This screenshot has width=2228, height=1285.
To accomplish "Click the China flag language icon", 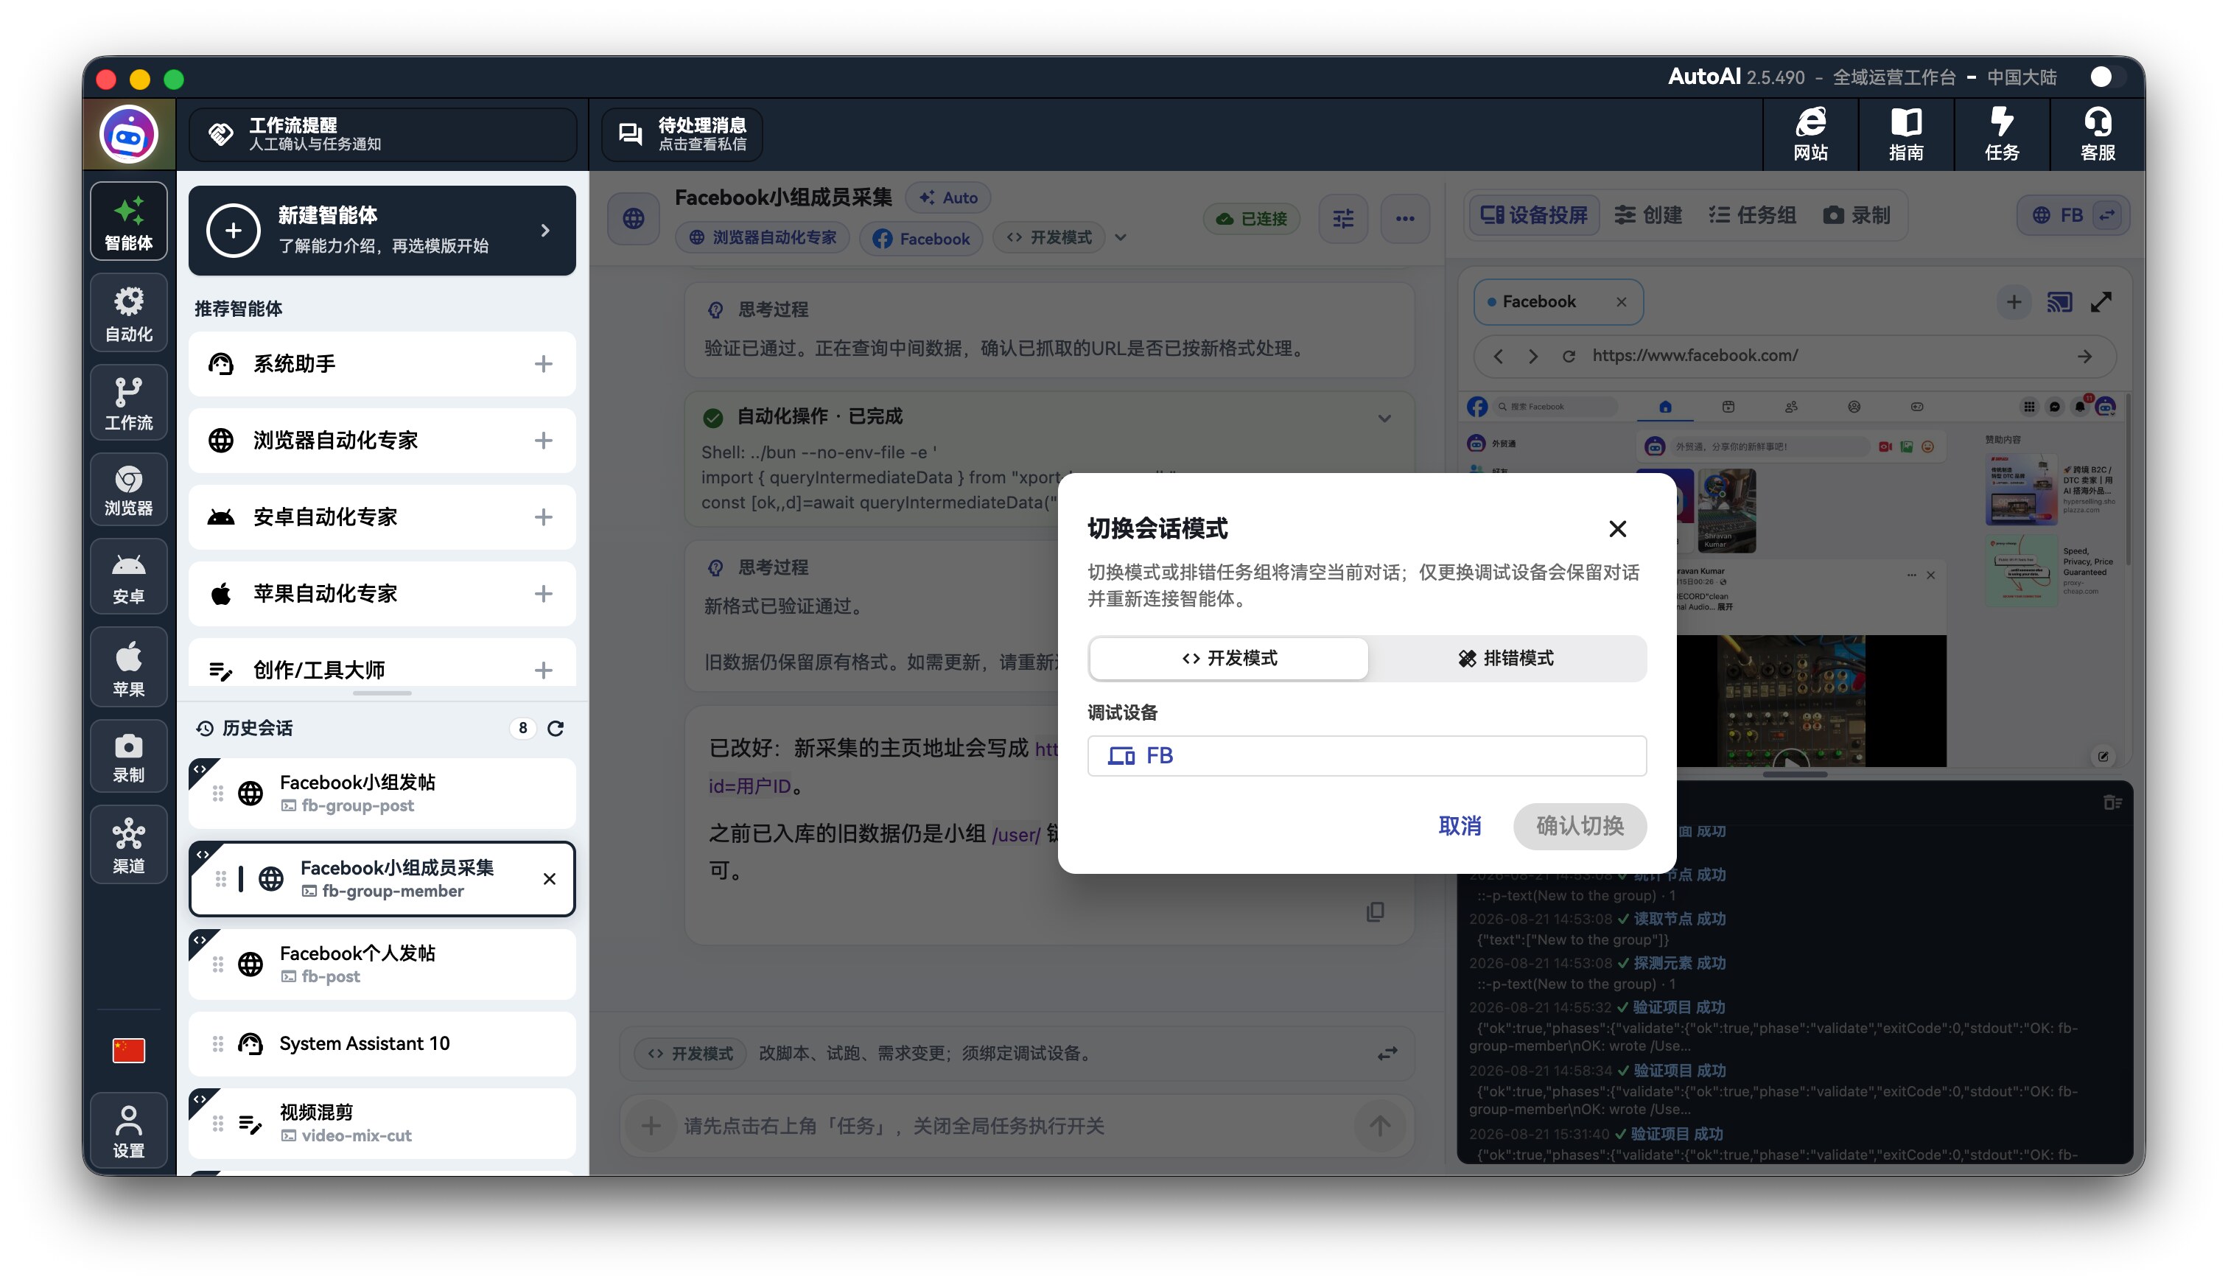I will pos(129,1050).
